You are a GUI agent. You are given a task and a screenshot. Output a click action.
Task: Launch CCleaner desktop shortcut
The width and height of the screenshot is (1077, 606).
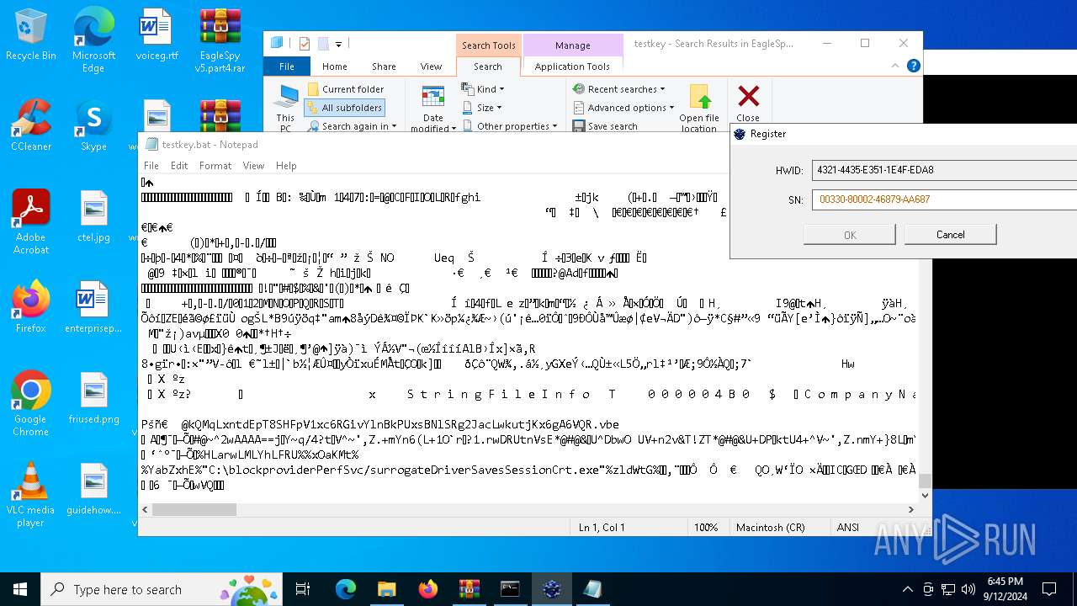coord(31,125)
